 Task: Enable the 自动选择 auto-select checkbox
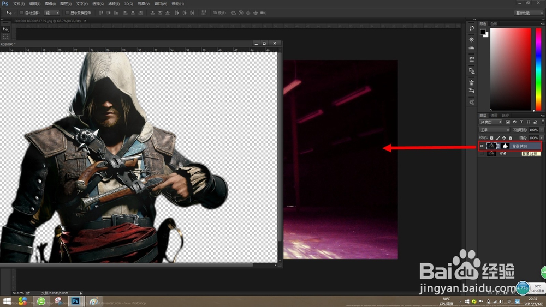pos(21,13)
